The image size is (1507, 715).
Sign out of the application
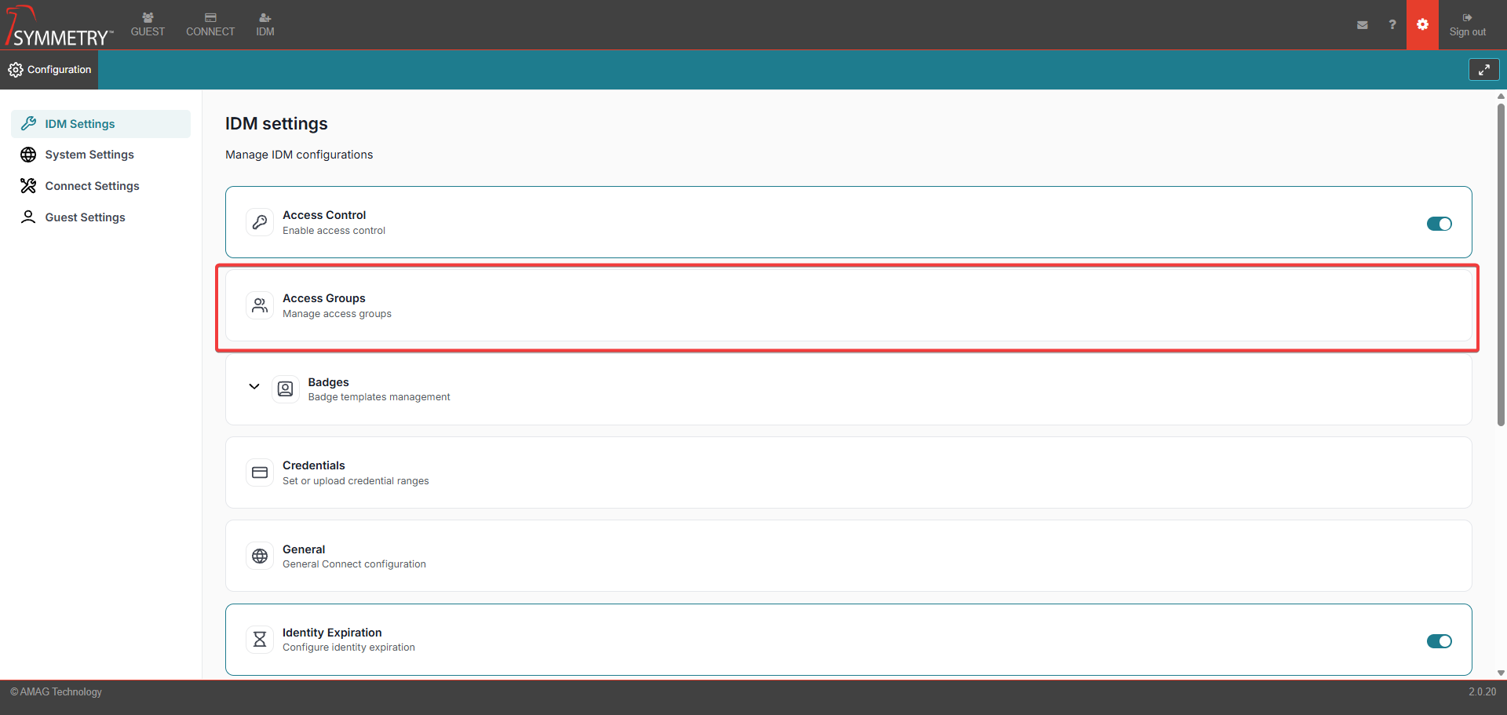[1467, 25]
